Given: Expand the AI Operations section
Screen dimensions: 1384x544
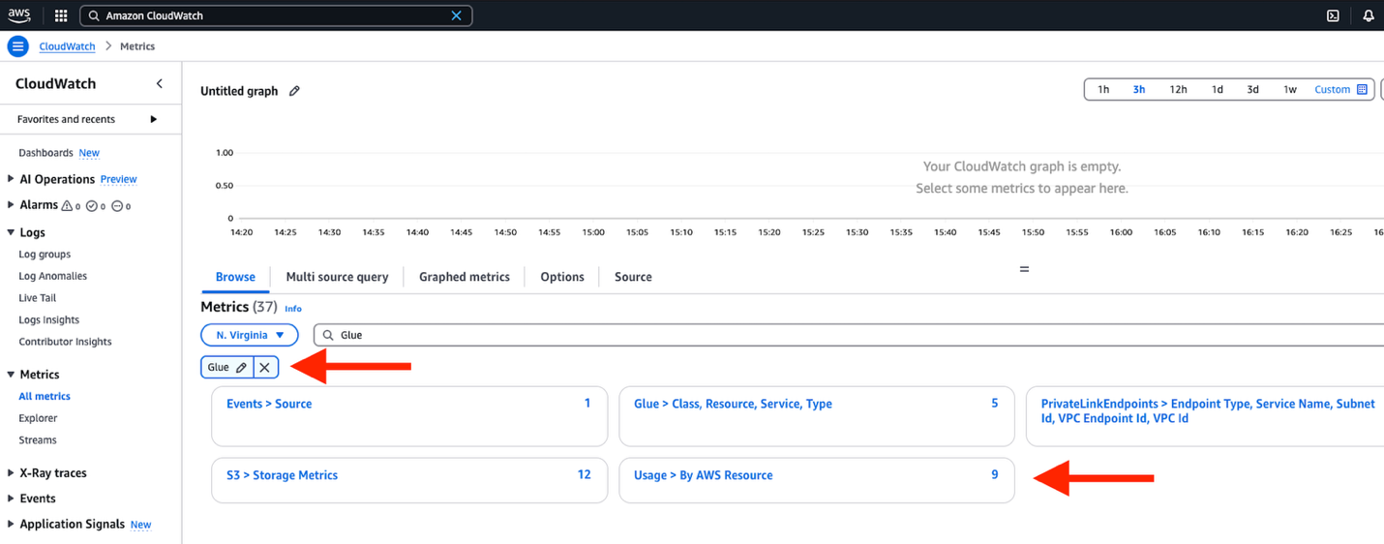Looking at the screenshot, I should [11, 179].
